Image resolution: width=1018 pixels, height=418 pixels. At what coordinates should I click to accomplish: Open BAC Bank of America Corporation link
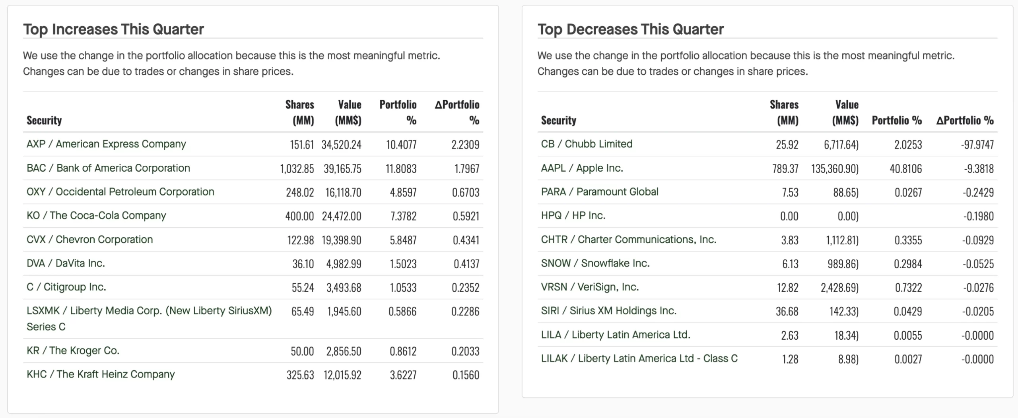click(x=108, y=168)
